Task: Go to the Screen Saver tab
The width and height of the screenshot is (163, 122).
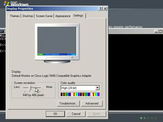Action: click(44, 16)
